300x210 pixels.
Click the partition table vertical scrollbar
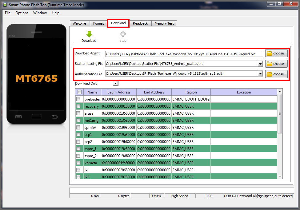pyautogui.click(x=280, y=114)
